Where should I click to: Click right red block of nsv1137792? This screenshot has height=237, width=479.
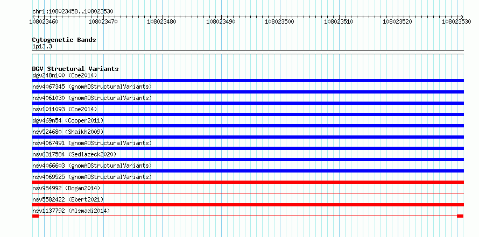[460, 216]
